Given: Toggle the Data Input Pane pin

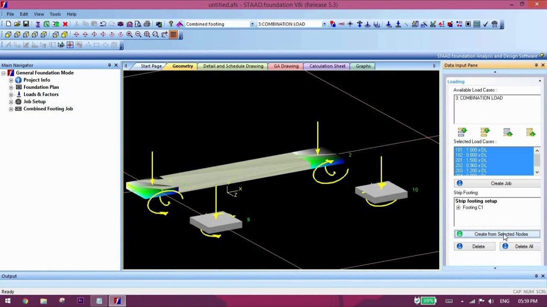Looking at the screenshot, I should pos(536,65).
